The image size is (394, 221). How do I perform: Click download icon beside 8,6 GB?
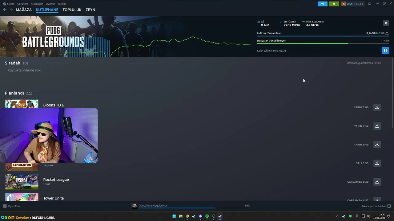pyautogui.click(x=387, y=33)
